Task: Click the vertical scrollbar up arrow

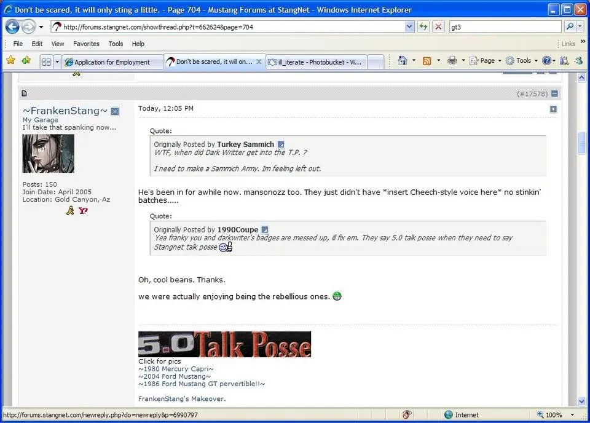Action: coord(582,77)
